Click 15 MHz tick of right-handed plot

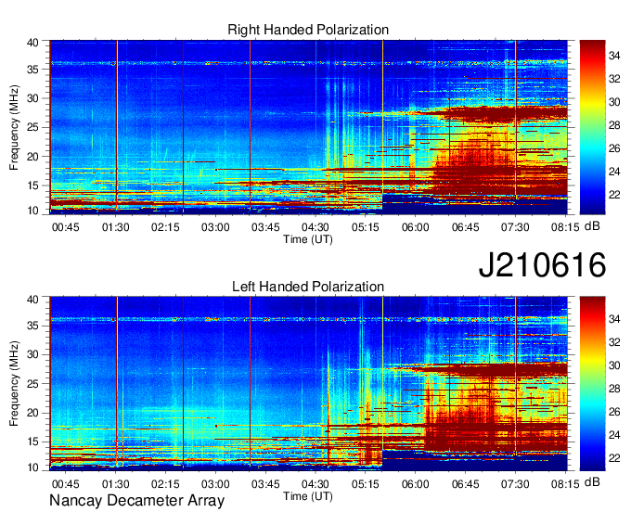(32, 186)
